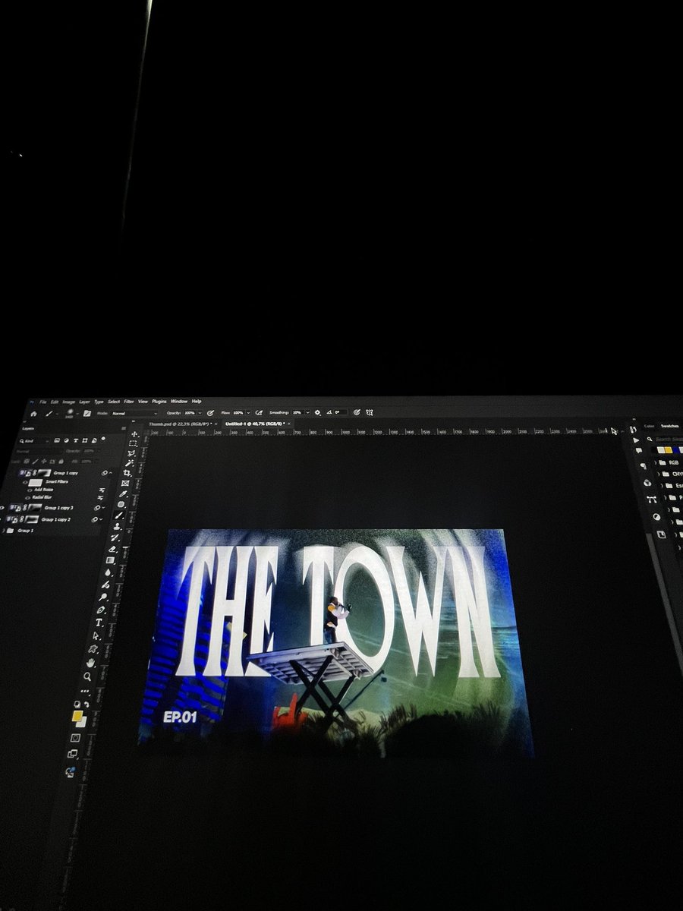Toggle visibility of Group 1 copy 2
The height and width of the screenshot is (911, 683).
[x=1, y=519]
